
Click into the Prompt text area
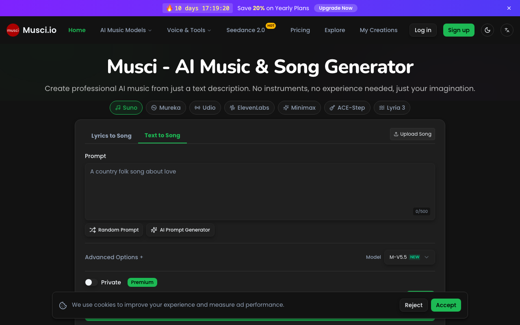coord(260,192)
